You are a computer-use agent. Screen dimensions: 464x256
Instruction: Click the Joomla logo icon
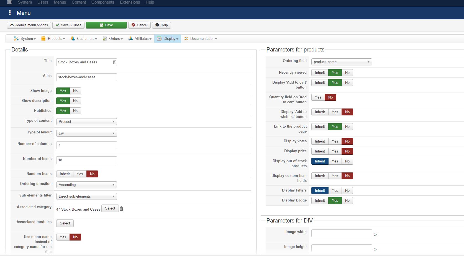coord(9,2)
